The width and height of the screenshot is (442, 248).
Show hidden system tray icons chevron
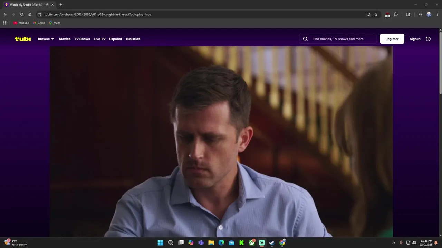click(x=393, y=243)
